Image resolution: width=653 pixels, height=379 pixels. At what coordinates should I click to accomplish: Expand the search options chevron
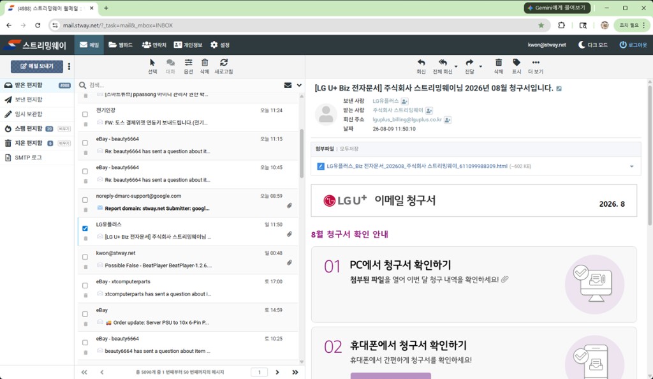(299, 85)
